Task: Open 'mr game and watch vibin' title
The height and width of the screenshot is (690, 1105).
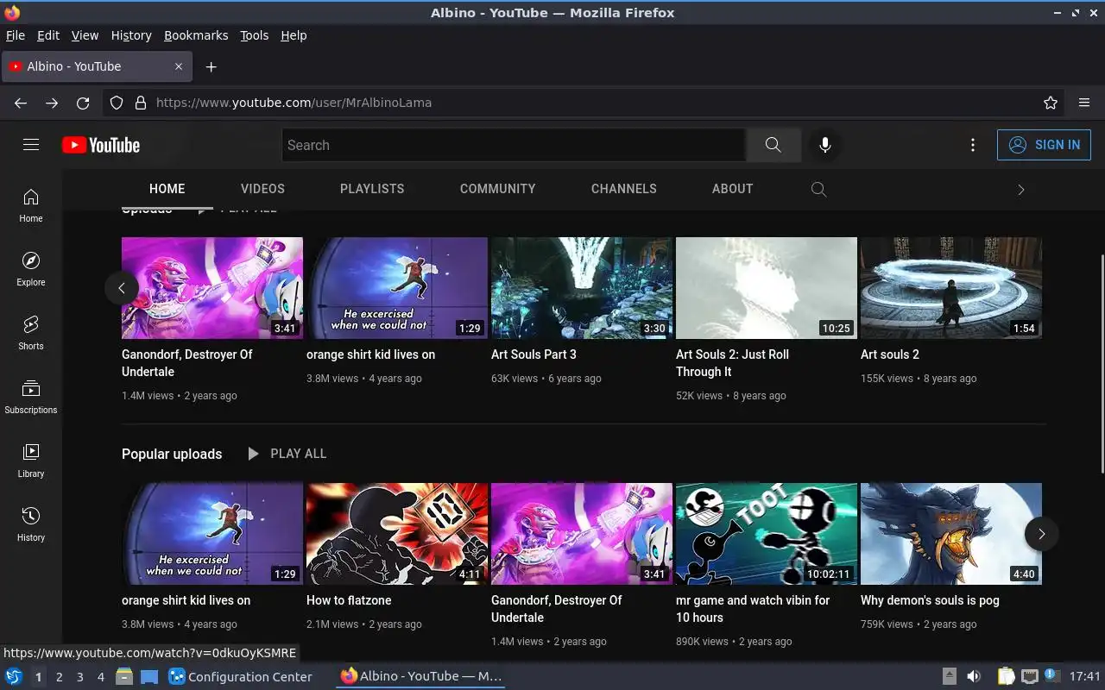Action: click(x=753, y=609)
